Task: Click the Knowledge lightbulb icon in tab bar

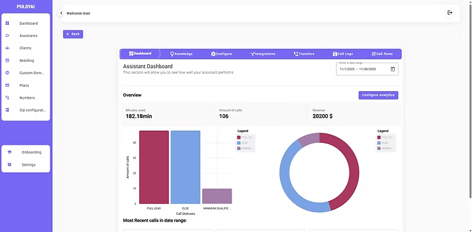Action: coord(172,54)
